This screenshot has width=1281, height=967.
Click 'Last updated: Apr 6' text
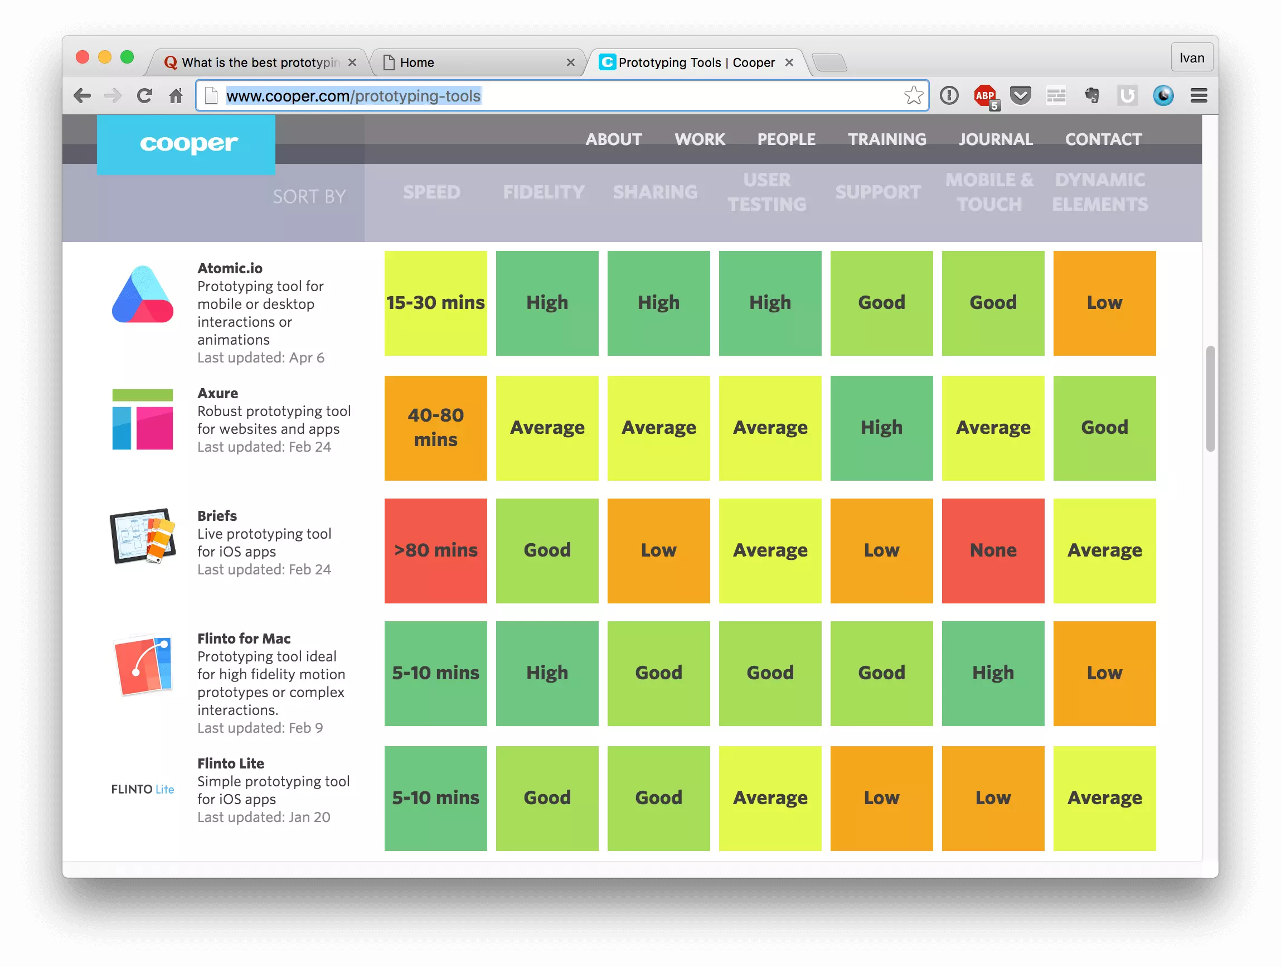[x=260, y=357]
